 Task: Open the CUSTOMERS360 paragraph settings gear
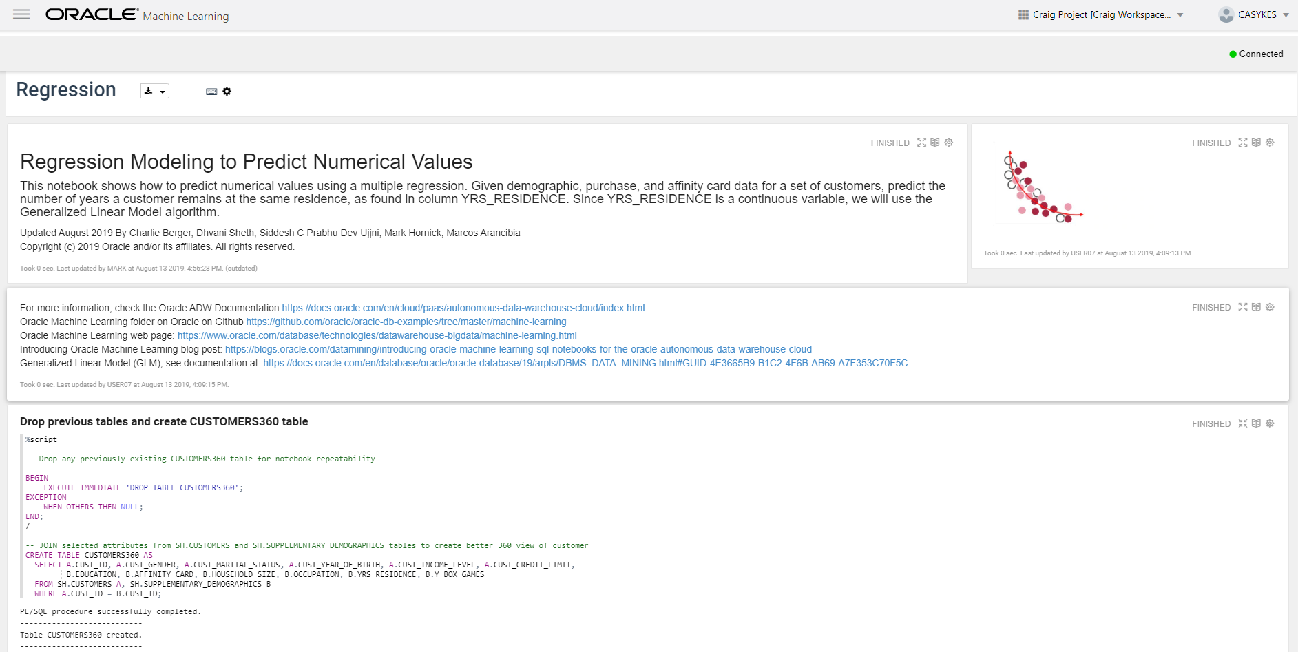coord(1270,423)
